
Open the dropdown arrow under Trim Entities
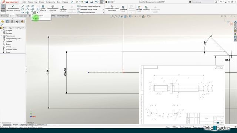click(x=43, y=13)
